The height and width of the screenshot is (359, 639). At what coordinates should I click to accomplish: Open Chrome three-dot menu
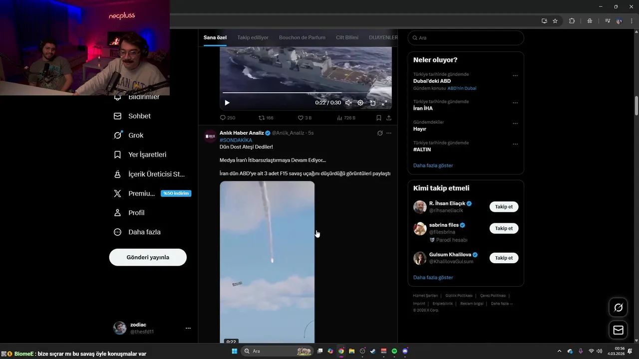tap(631, 21)
